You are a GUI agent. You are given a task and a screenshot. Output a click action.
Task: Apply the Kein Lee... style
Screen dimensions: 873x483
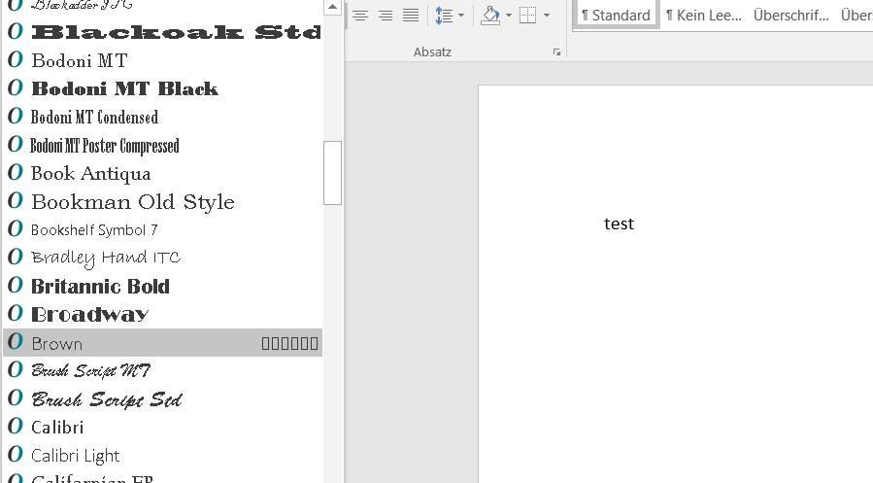(x=704, y=15)
